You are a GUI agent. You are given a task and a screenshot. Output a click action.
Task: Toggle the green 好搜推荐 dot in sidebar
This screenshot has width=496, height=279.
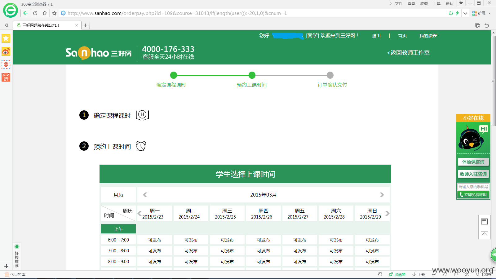click(x=17, y=247)
